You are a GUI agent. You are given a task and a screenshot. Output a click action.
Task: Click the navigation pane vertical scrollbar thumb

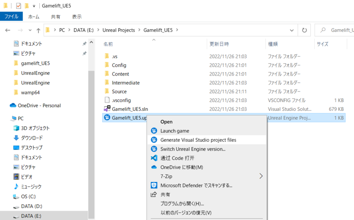click(x=92, y=144)
